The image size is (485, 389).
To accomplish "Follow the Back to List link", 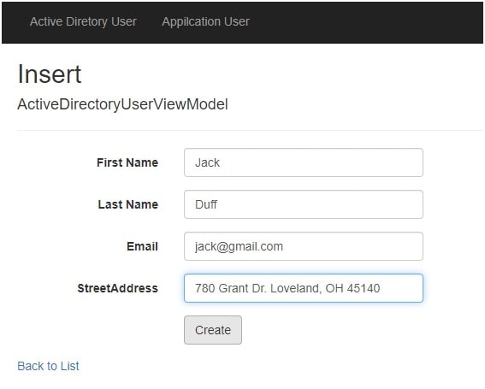I will tap(48, 366).
